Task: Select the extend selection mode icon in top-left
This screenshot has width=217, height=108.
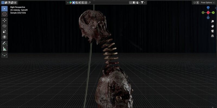Action: click(x=6, y=2)
